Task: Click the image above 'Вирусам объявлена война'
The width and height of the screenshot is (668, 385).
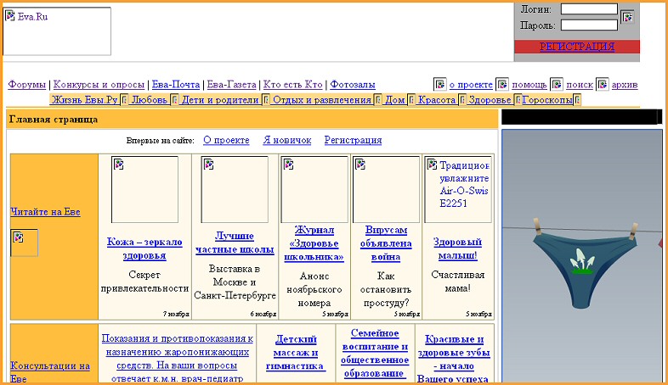Action: (x=386, y=189)
